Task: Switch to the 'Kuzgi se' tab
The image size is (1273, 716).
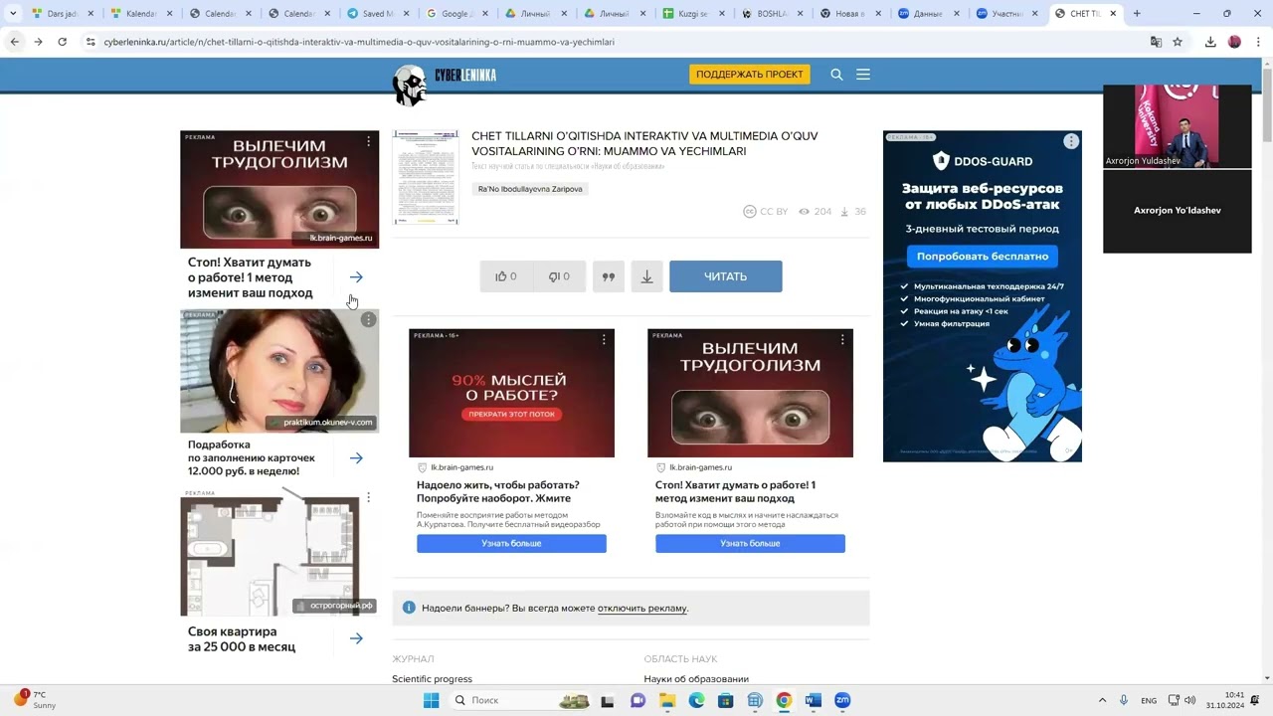Action: tap(693, 14)
